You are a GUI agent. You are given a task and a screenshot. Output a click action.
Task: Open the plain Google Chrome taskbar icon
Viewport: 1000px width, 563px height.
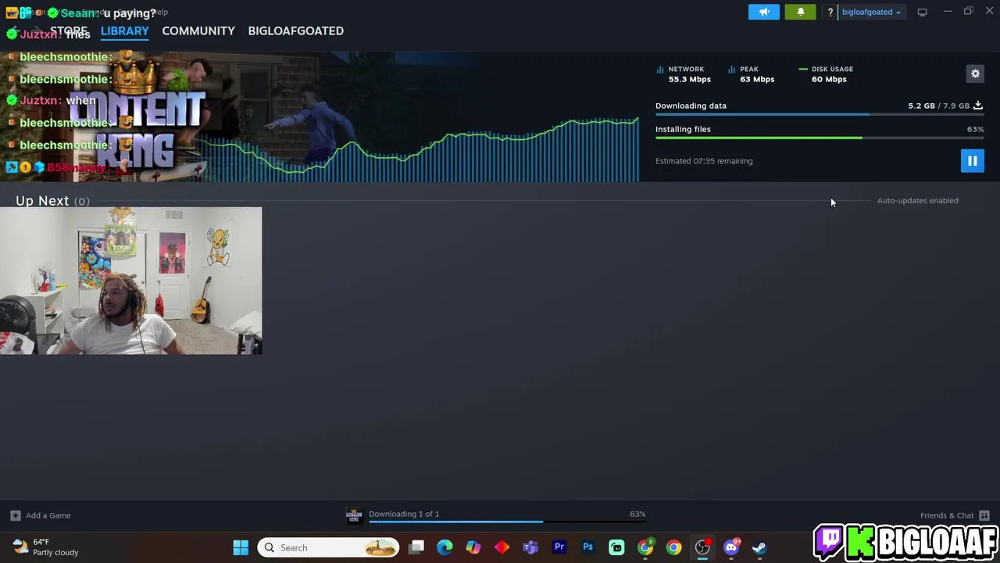tap(673, 547)
